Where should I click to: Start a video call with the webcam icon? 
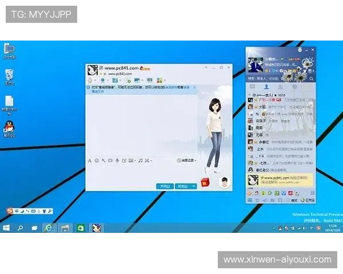[x=103, y=80]
